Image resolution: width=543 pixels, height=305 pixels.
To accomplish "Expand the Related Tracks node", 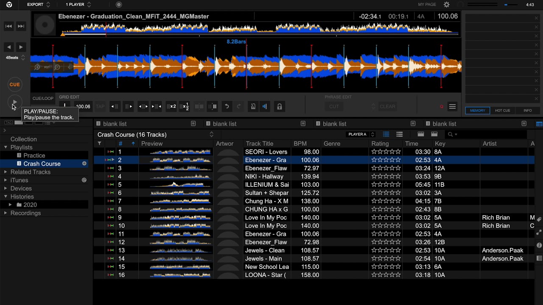I will [x=6, y=172].
